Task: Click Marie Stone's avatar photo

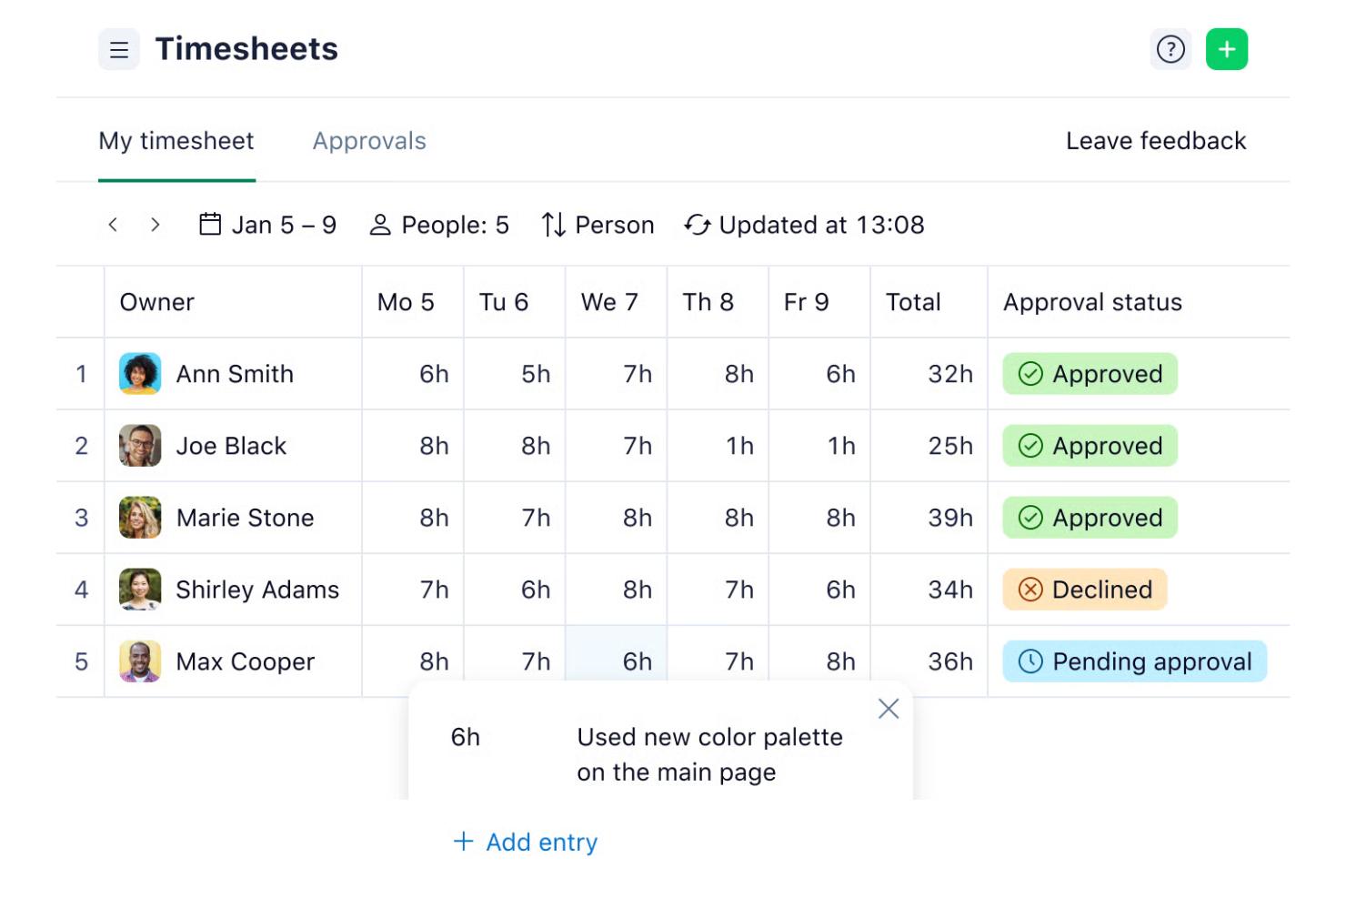Action: coord(140,518)
